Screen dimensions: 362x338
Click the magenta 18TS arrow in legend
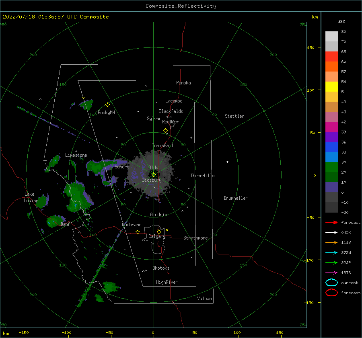(x=331, y=273)
